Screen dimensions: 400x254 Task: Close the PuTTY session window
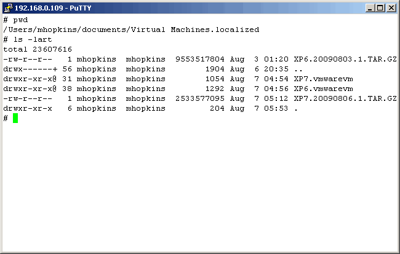pyautogui.click(x=390, y=8)
